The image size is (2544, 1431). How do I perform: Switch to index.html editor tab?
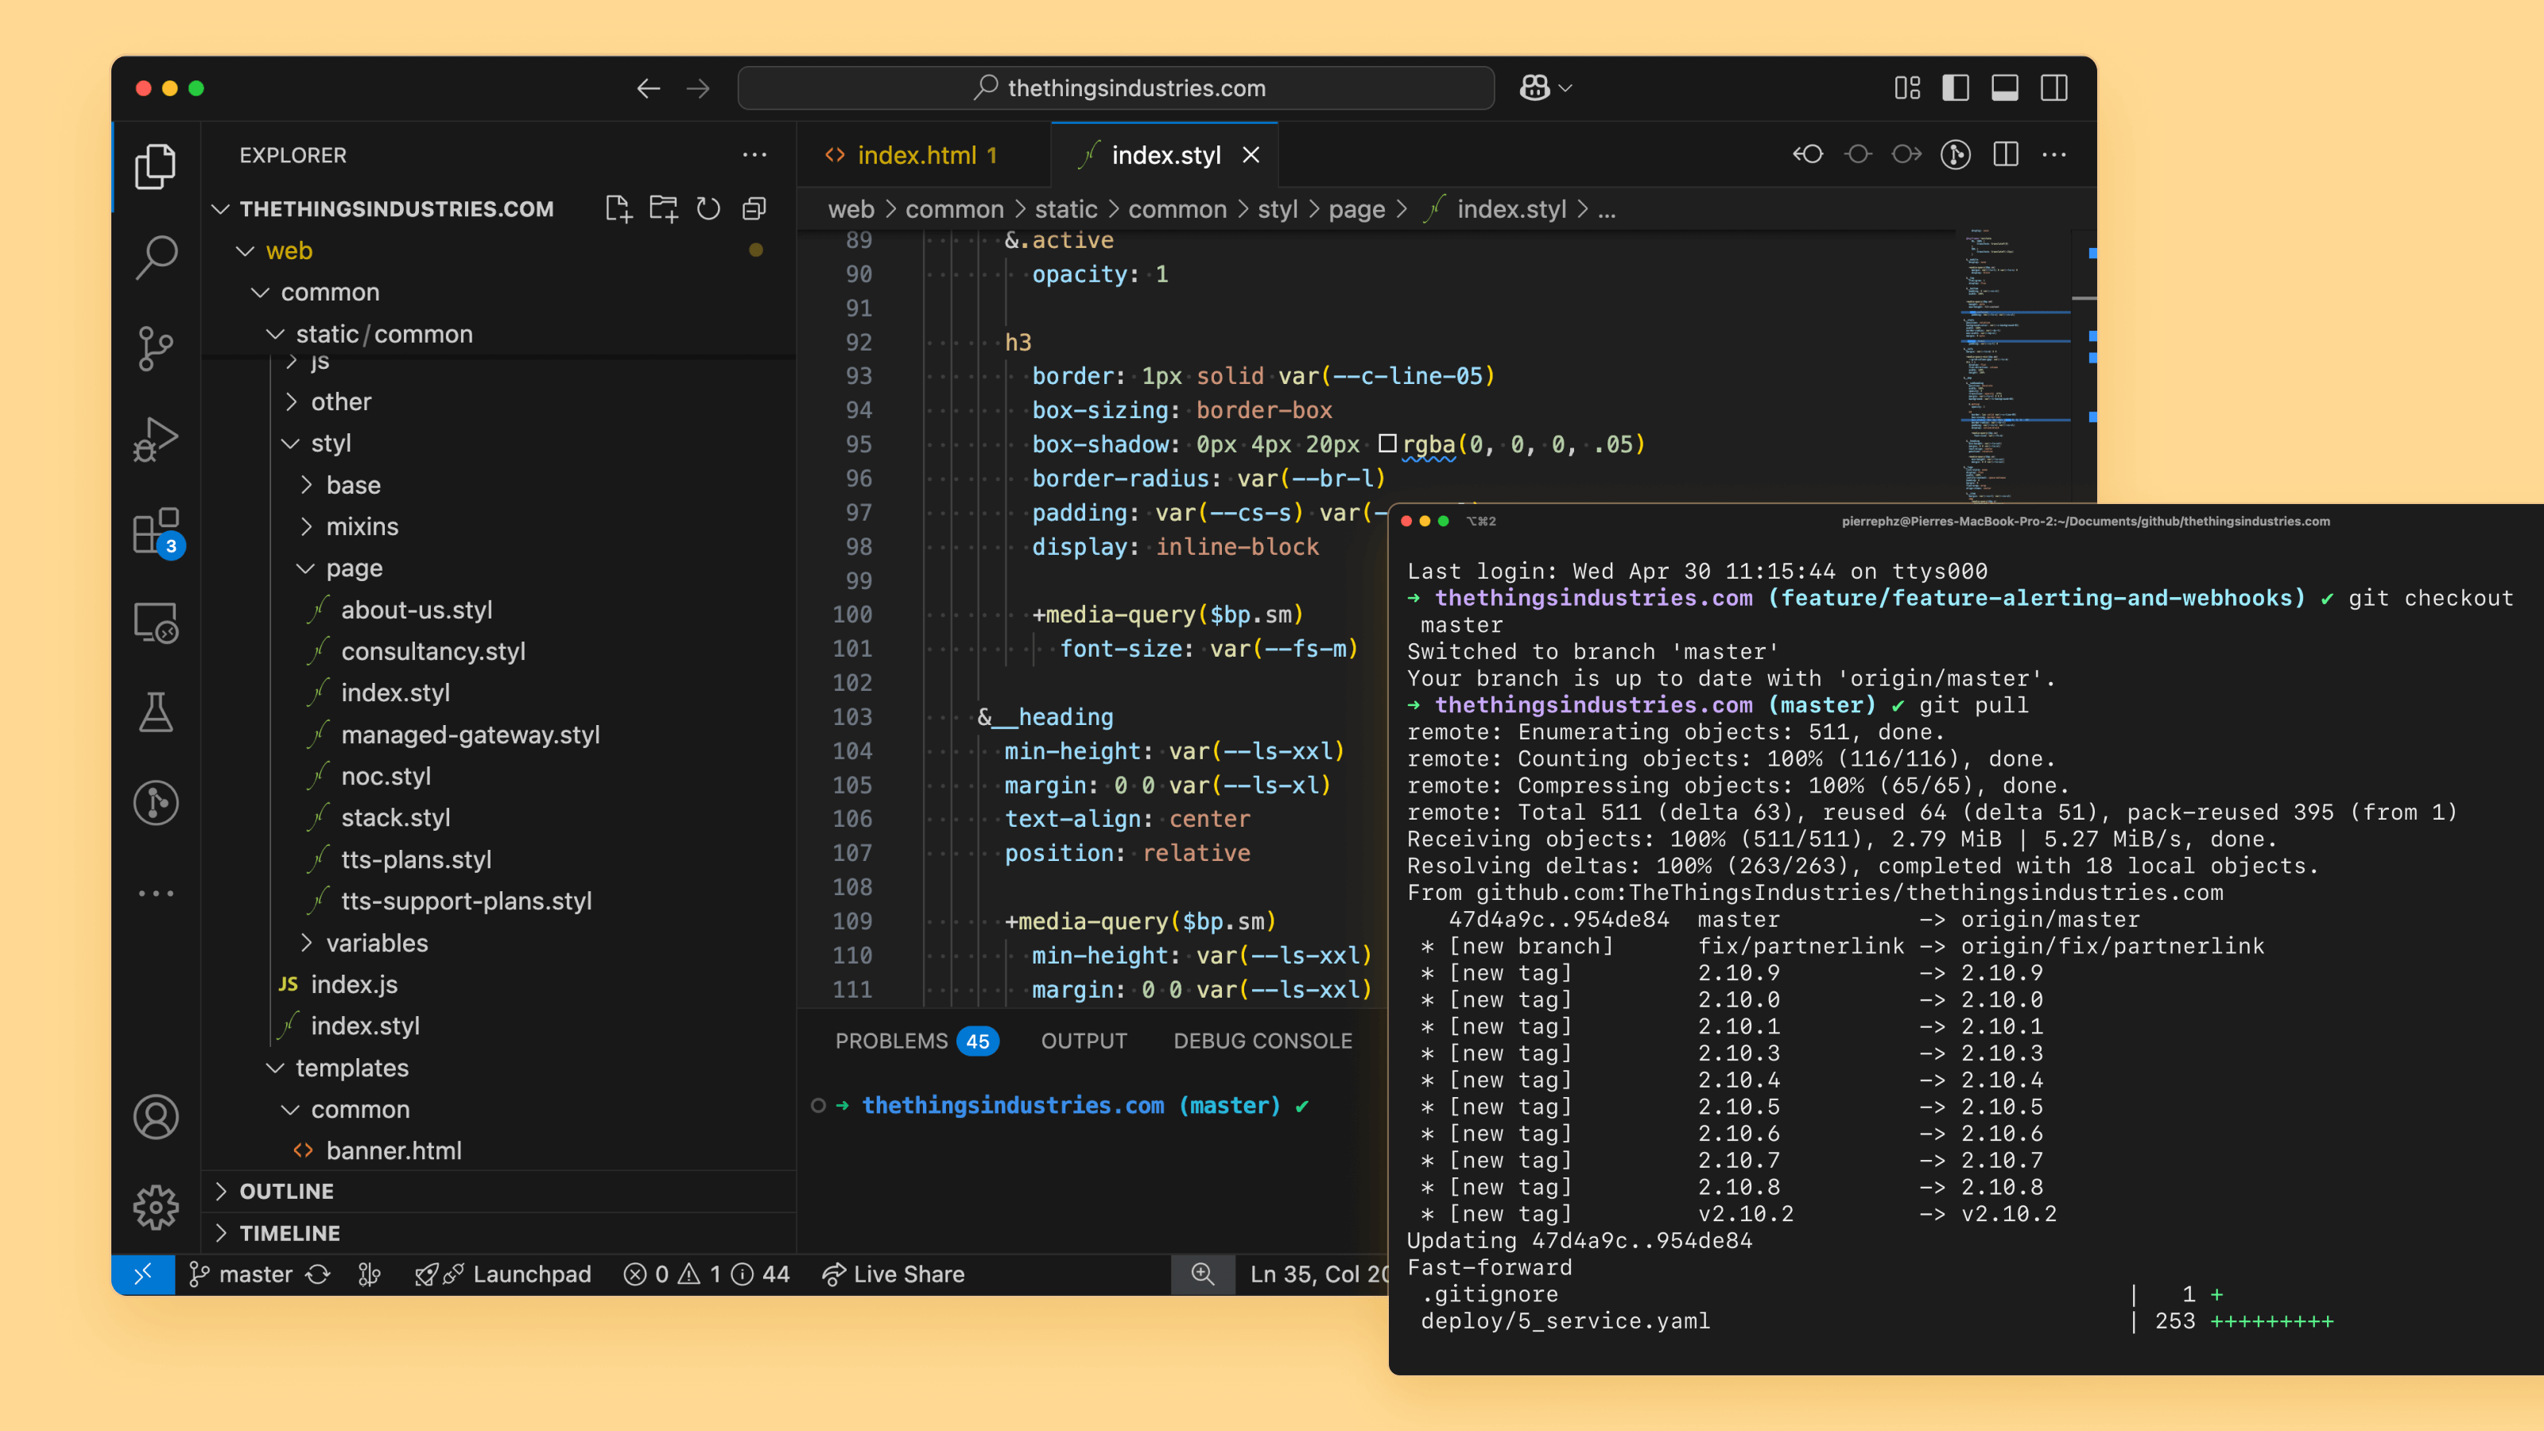[916, 155]
